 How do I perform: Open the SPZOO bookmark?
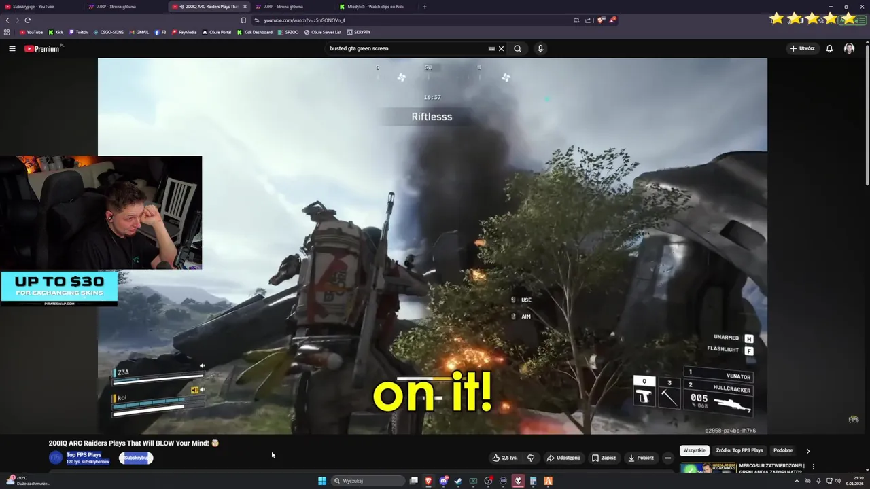tap(288, 32)
